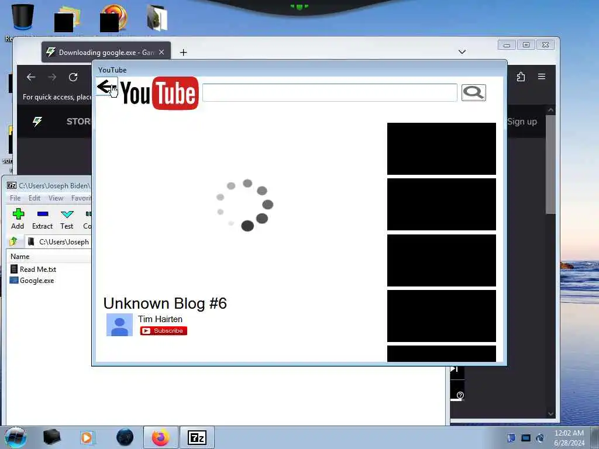Click the help question mark in background player
The image size is (599, 449).
(x=460, y=395)
